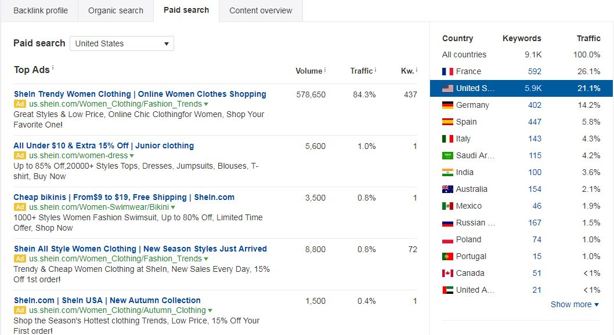This screenshot has width=614, height=335.
Task: Click the Saudi Arabia flag icon
Action: (x=447, y=155)
